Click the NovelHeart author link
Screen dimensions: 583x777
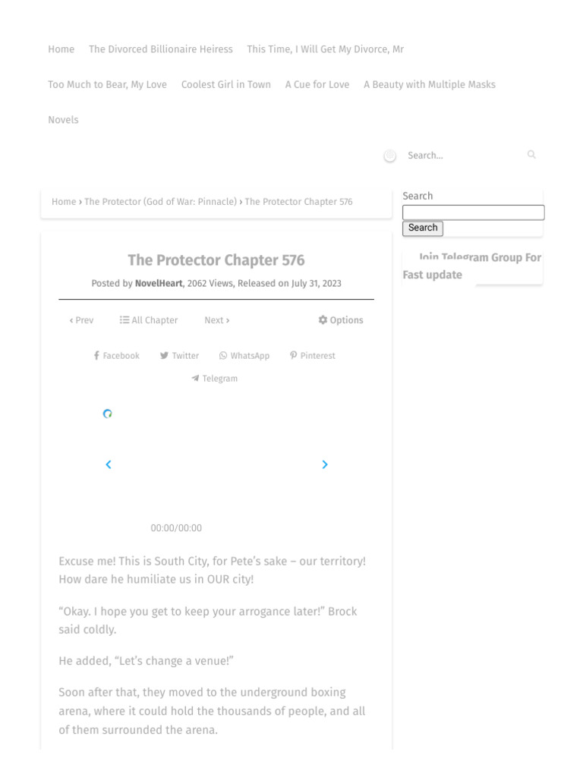[159, 284]
